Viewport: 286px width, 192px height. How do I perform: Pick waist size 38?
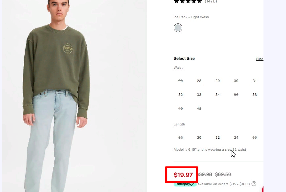click(x=255, y=95)
